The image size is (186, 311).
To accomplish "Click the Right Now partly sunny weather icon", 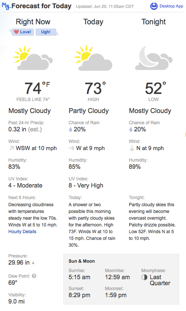I will (33, 58).
